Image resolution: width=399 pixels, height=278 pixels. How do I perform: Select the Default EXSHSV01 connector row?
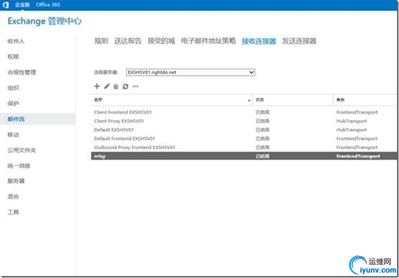tap(244, 130)
